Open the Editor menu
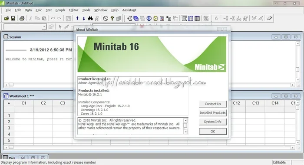The height and width of the screenshot is (165, 304). (73, 10)
